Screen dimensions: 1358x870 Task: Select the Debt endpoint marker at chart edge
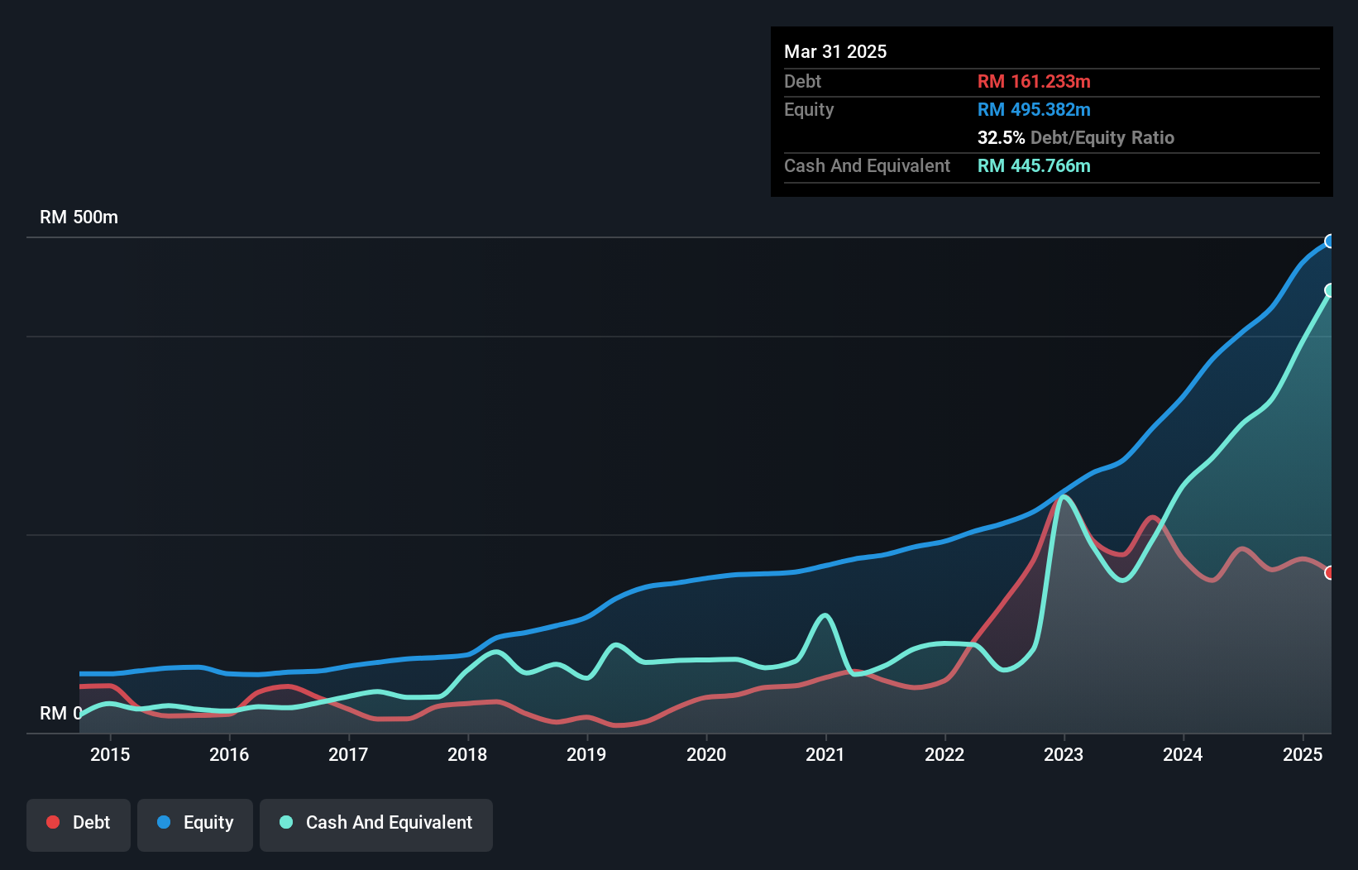pos(1330,572)
